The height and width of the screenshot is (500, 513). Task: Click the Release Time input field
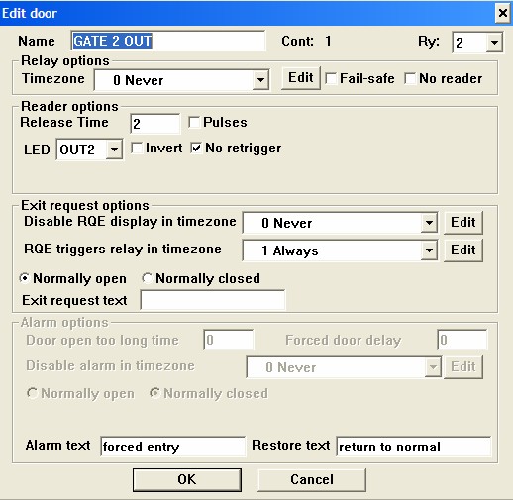pos(155,124)
